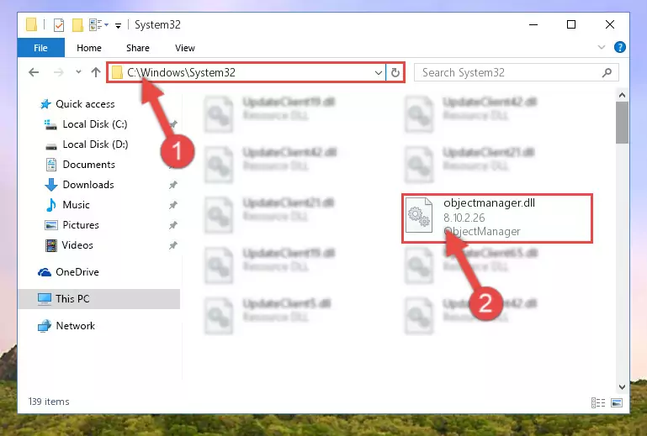Click the scrollbar down arrow
Screen dimensions: 647x436
(x=622, y=387)
